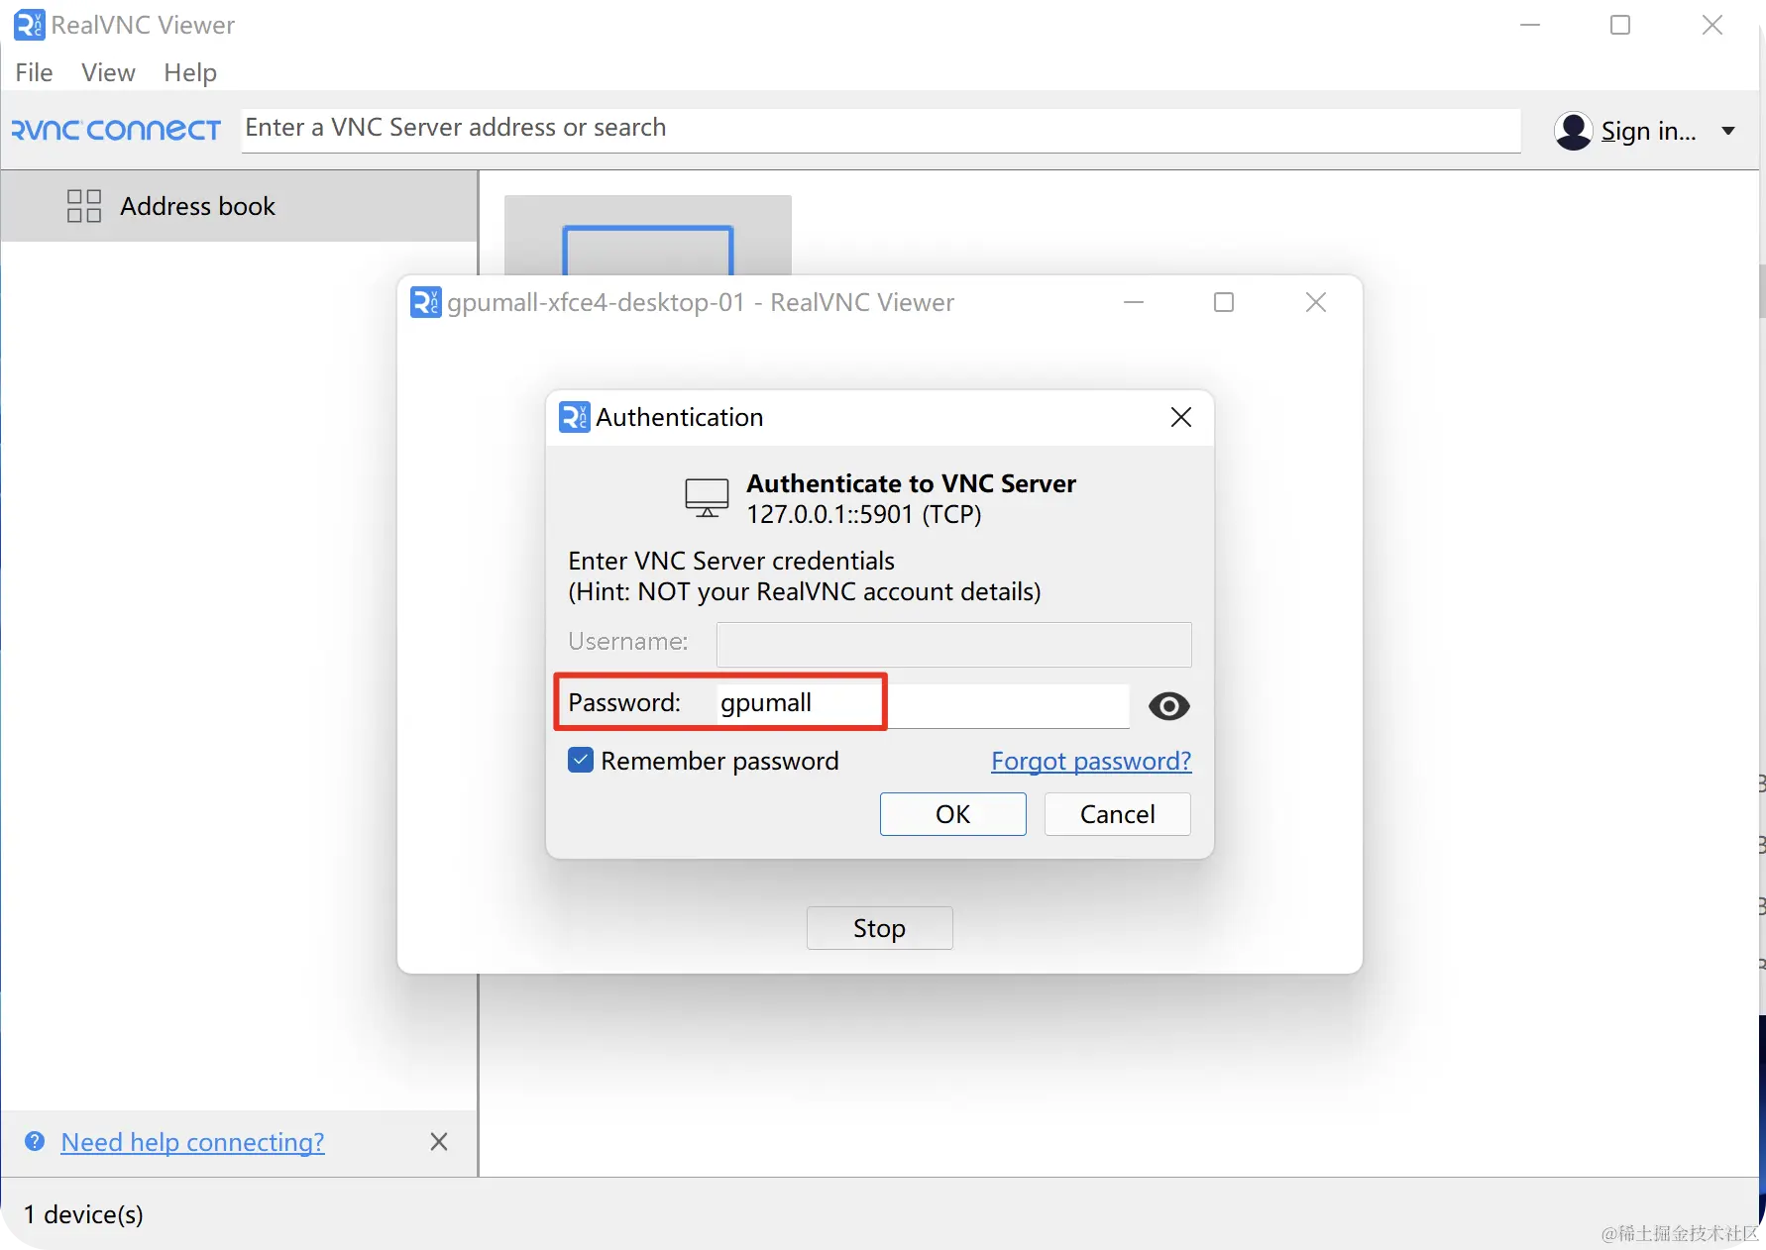
Task: Minimize the main RealVNC Viewer window
Action: tap(1530, 25)
